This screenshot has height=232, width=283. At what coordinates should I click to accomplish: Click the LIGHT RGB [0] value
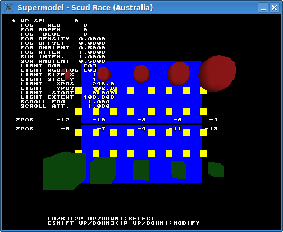pos(90,66)
